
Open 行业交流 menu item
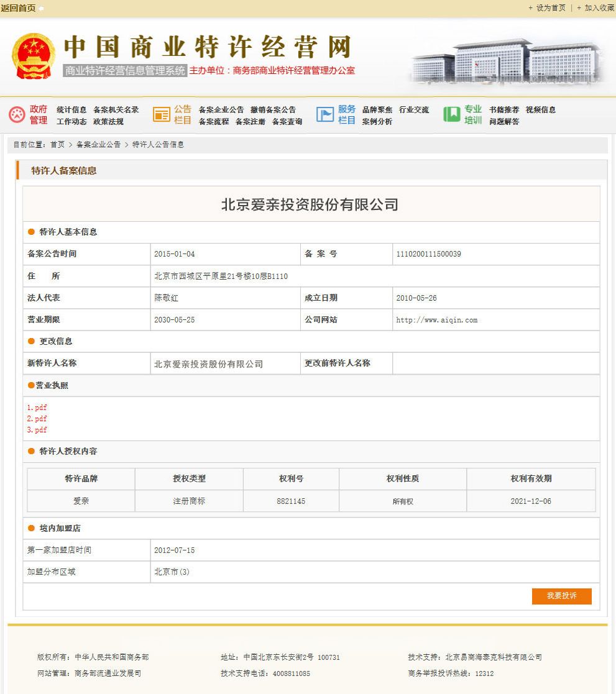pos(413,110)
